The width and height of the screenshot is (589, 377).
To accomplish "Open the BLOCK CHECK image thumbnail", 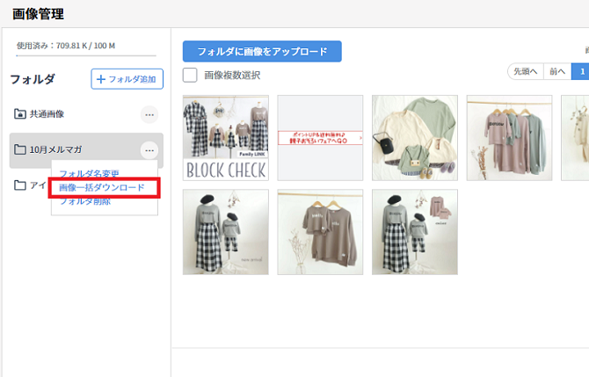I will [x=226, y=138].
